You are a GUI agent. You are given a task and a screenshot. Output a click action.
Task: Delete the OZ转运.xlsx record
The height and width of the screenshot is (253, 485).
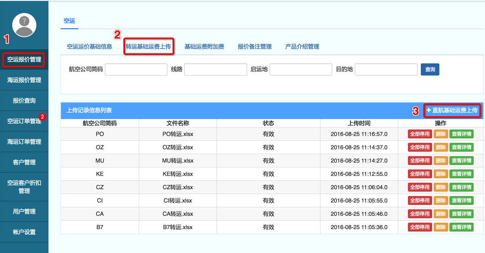(441, 147)
